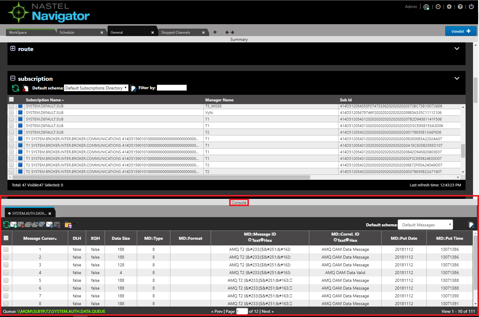Click the copy messages double-envelope icon
This screenshot has width=479, height=317.
point(28,225)
